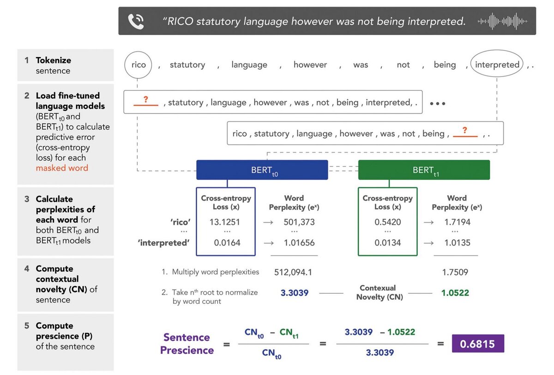The height and width of the screenshot is (375, 554).
Task: Click the circled 'rico' token
Action: (x=138, y=65)
